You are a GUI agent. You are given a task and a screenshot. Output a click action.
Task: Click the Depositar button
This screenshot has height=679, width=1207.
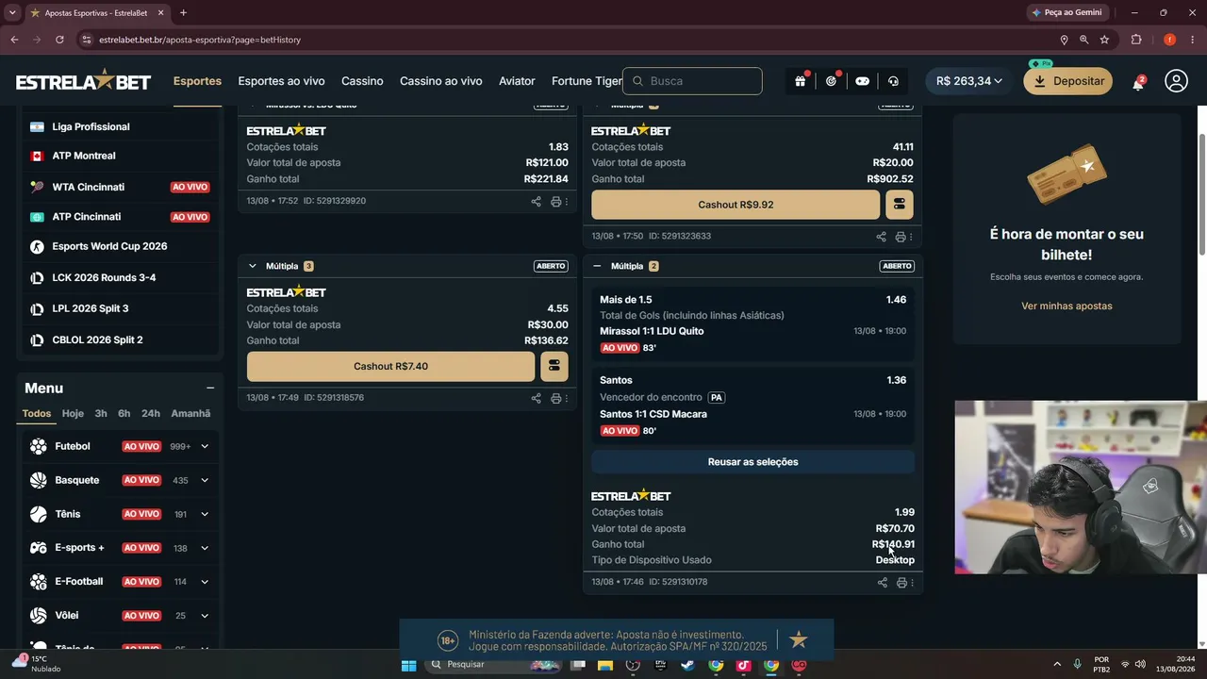point(1068,81)
